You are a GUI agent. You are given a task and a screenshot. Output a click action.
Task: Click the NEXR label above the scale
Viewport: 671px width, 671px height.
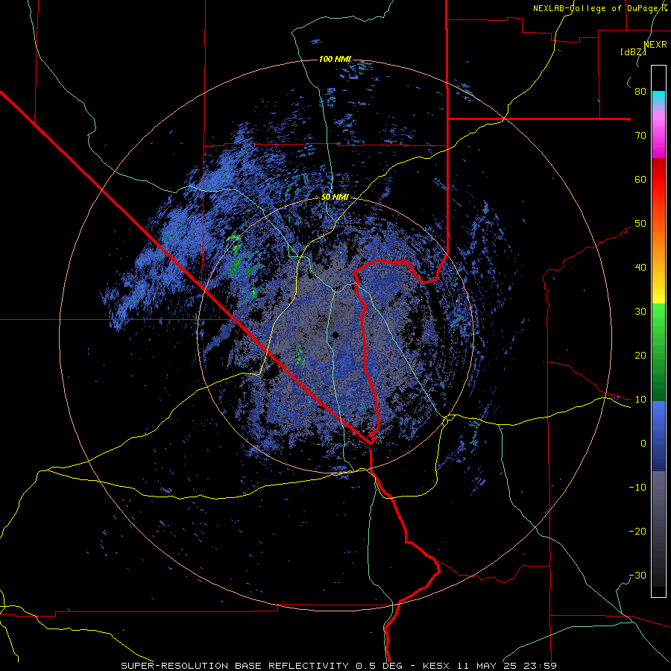click(655, 45)
